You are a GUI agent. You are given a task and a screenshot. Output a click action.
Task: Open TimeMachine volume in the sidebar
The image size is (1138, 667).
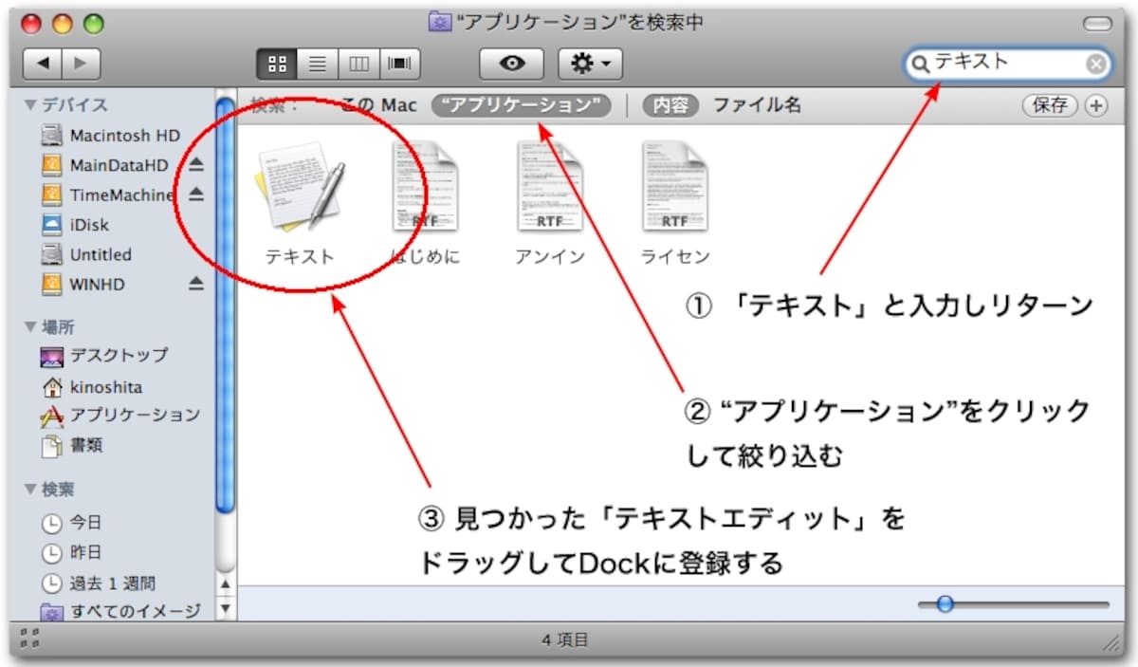(107, 195)
